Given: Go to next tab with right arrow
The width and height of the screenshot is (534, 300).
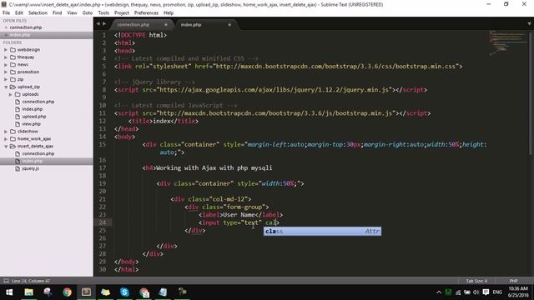Looking at the screenshot, I should coord(104,24).
